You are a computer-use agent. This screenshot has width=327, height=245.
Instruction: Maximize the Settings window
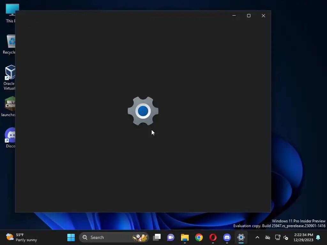(x=248, y=16)
